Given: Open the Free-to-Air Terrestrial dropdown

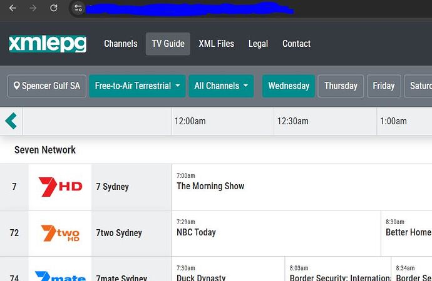Looking at the screenshot, I should tap(137, 86).
